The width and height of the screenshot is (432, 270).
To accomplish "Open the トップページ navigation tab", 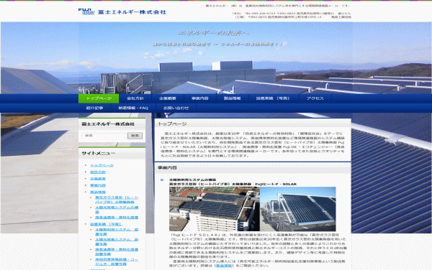I will pos(99,98).
